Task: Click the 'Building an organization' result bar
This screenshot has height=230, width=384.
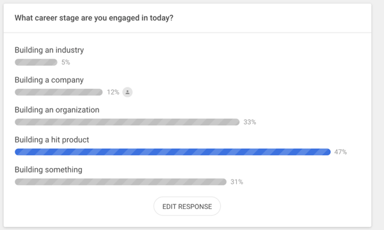Action: tap(127, 122)
